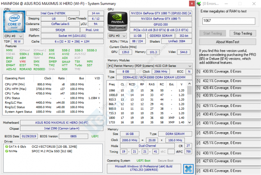This screenshot has height=175, width=261.
Task: Click the Video clock value 544.0
Action: point(184,52)
